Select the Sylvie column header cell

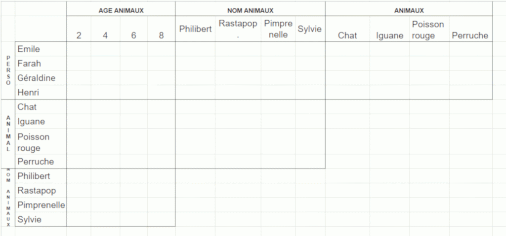[x=310, y=29]
